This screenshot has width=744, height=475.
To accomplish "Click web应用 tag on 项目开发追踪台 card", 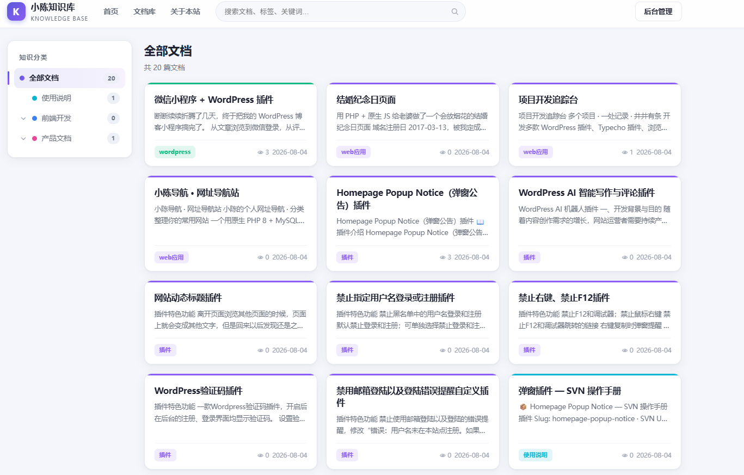I will click(x=536, y=152).
